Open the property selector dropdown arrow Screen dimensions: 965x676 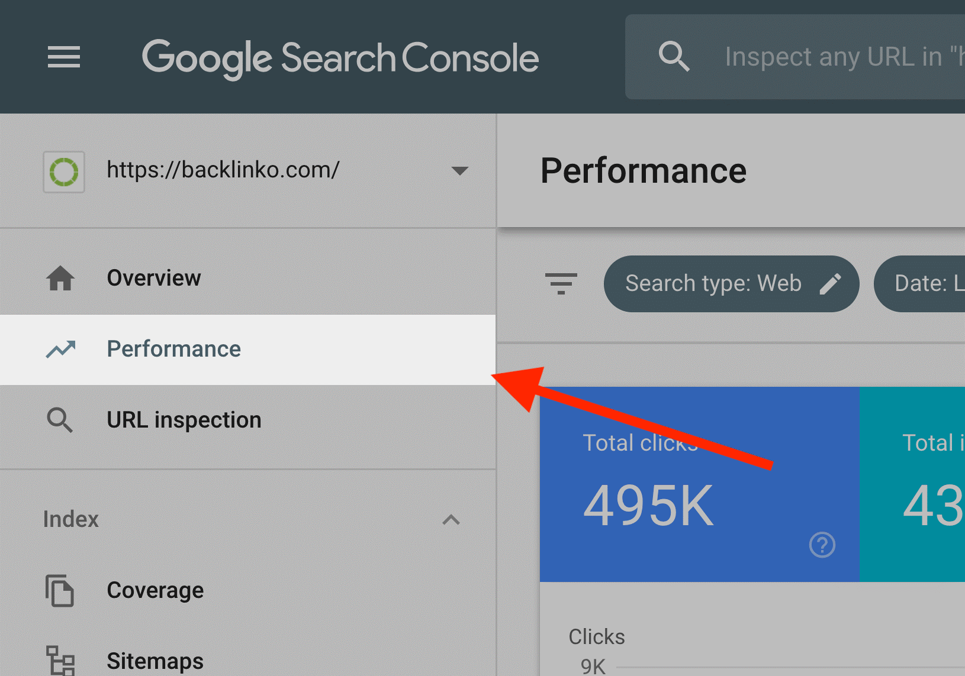(x=459, y=171)
